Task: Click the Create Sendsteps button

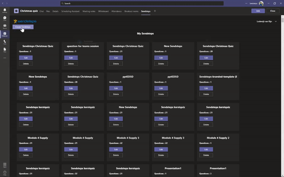Action: click(23, 27)
